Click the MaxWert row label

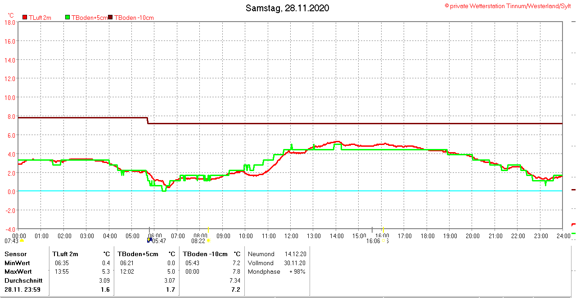click(18, 271)
